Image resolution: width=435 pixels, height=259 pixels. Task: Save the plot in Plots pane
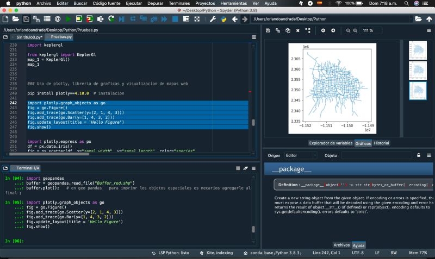(268, 30)
